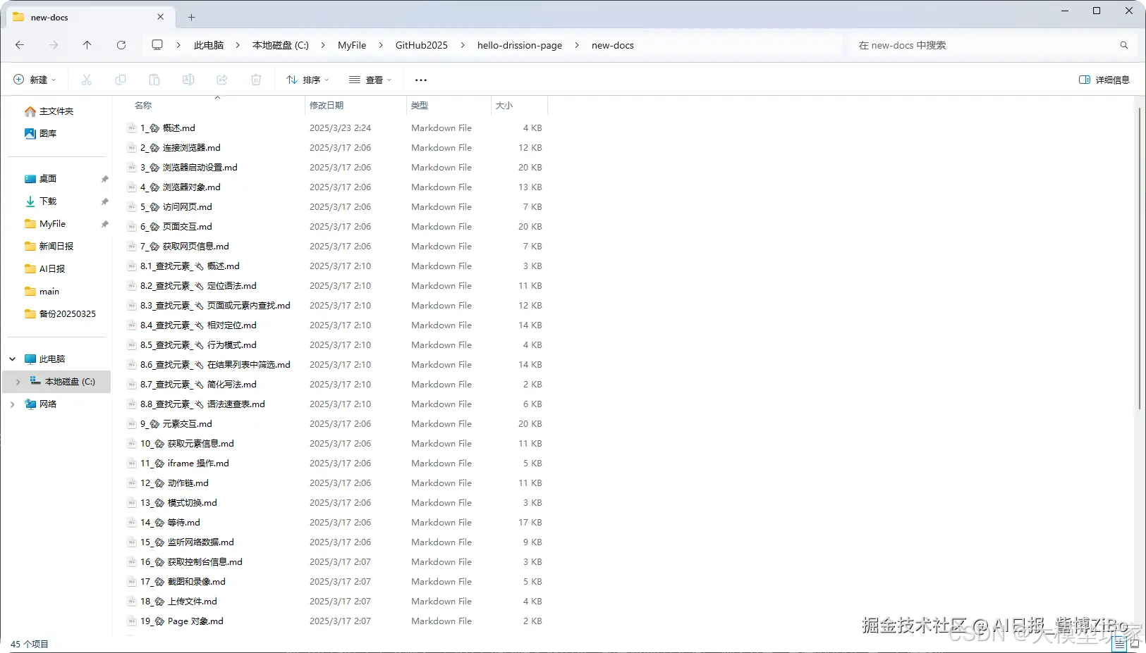Expand breadcrumb chevron after GitHub2025
Image resolution: width=1146 pixels, height=653 pixels.
463,45
